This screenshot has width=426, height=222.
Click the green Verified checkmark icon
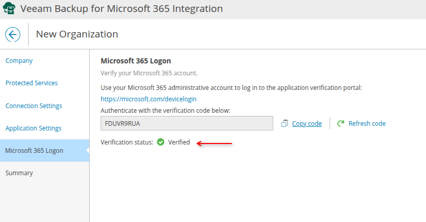161,142
